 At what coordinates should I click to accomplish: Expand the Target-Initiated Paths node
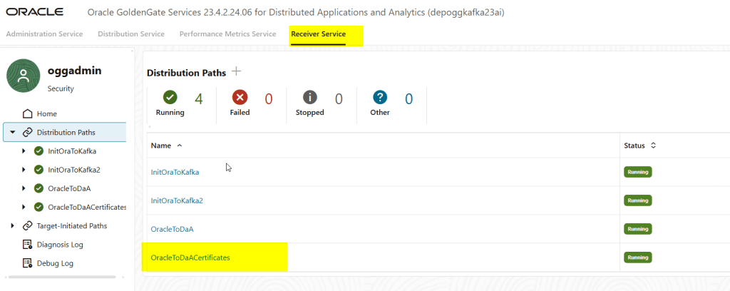coord(13,226)
